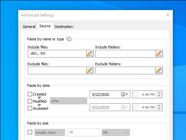Screen dimensions: 186x140
Task: Enable the Created date checkbox
Action: (30, 94)
